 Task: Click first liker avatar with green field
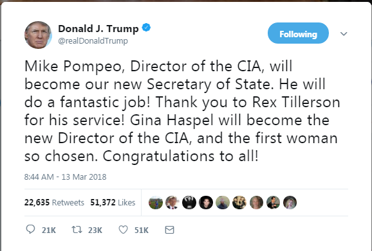156,202
